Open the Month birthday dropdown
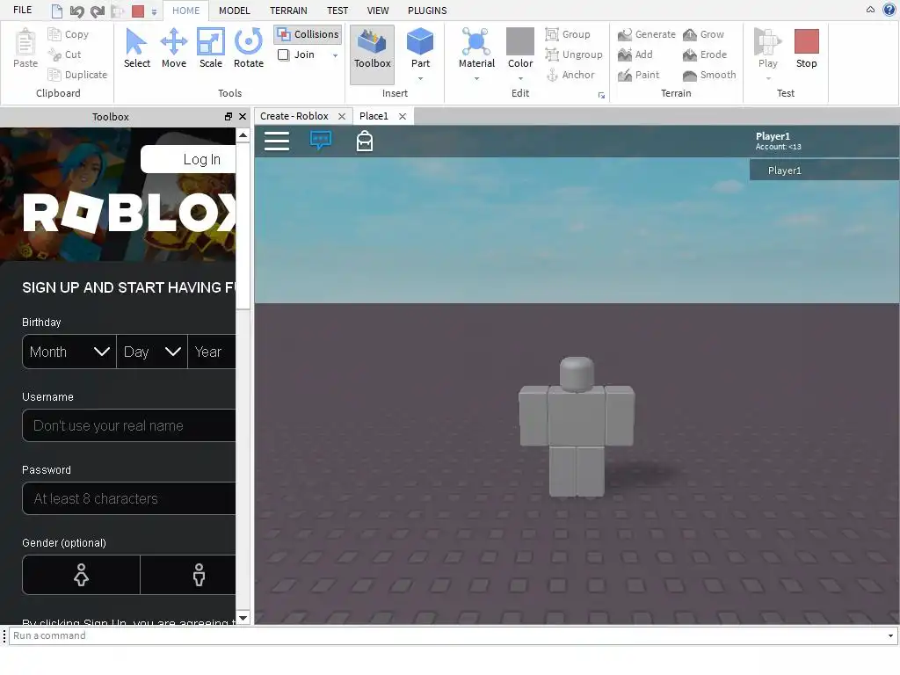This screenshot has height=675, width=900. (x=69, y=352)
